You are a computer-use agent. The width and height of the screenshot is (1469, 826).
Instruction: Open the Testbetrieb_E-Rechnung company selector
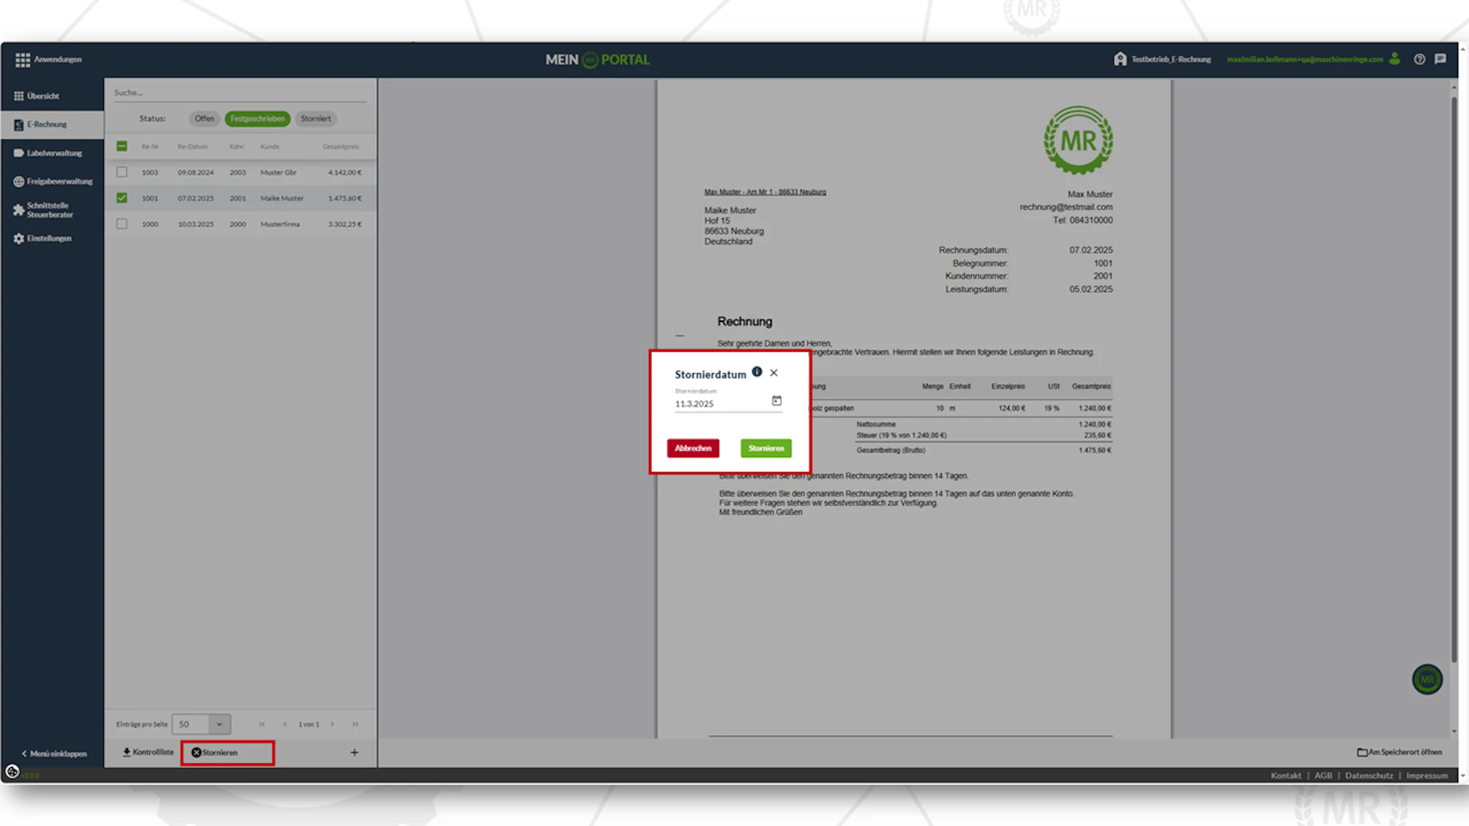[x=1162, y=60]
